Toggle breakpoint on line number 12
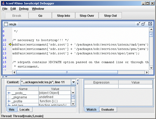156x119 pixels. 4,49
